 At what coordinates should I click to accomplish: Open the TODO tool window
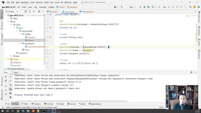click(x=24, y=104)
